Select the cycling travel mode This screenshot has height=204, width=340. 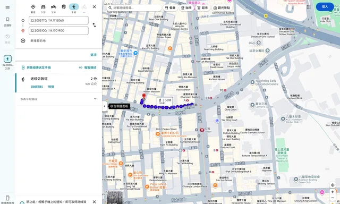84,7
